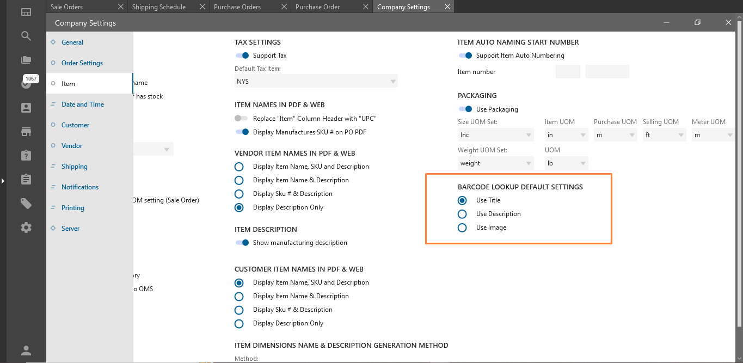Enable Replace Item Column Header with UPC
Viewport: 743px width, 363px height.
[x=242, y=119]
